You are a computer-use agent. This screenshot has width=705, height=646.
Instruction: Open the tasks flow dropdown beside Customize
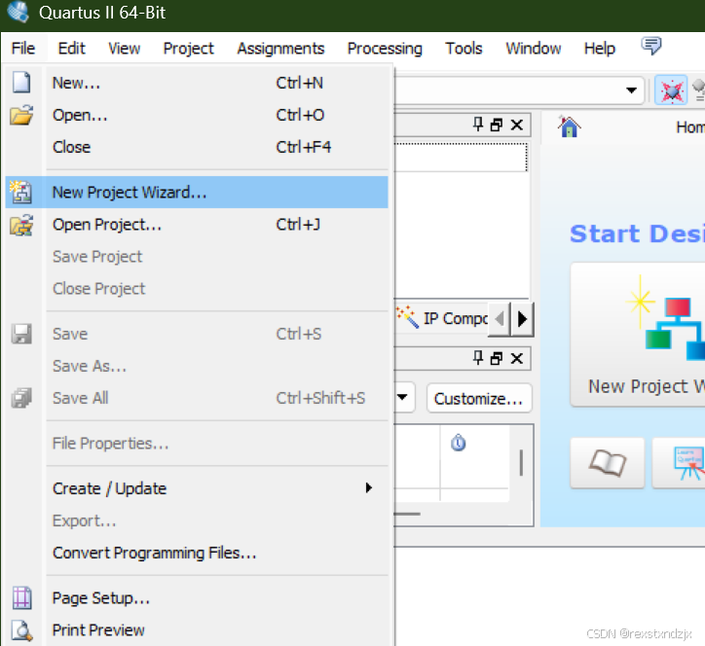(403, 397)
